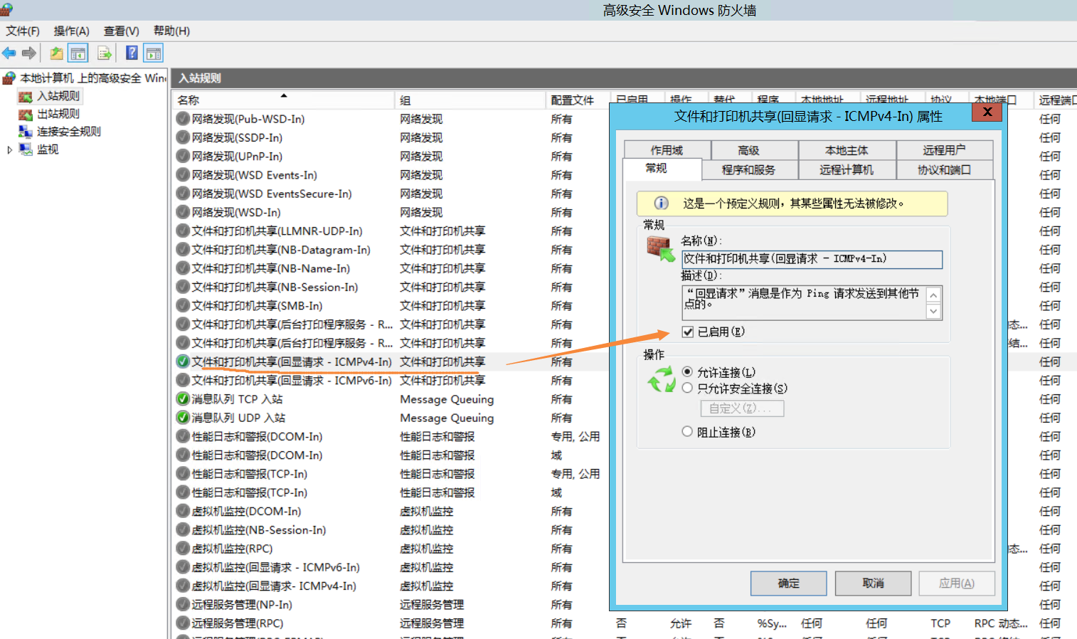This screenshot has width=1077, height=639.
Task: Click the disabled icon of 文件和打印机共享(SMB-In)
Action: pyautogui.click(x=183, y=306)
